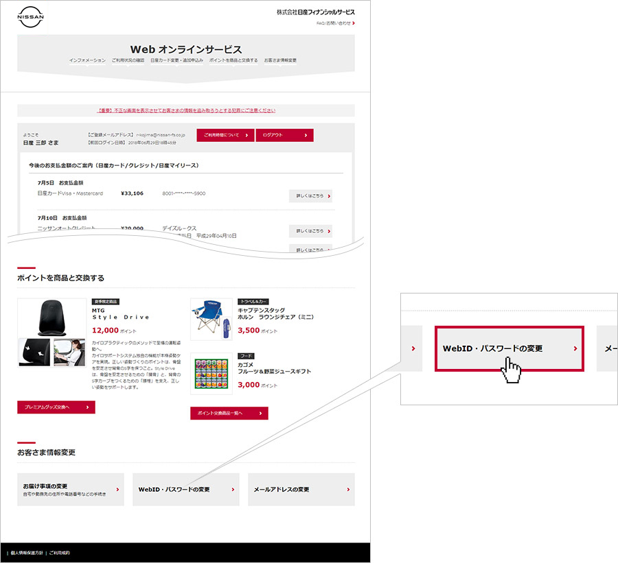Select インフォメーション in the navigation bar

[x=87, y=60]
